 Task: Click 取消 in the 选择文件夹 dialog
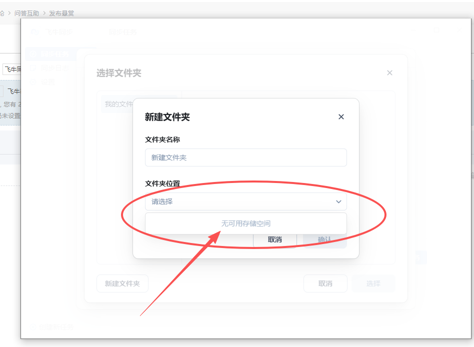click(325, 283)
